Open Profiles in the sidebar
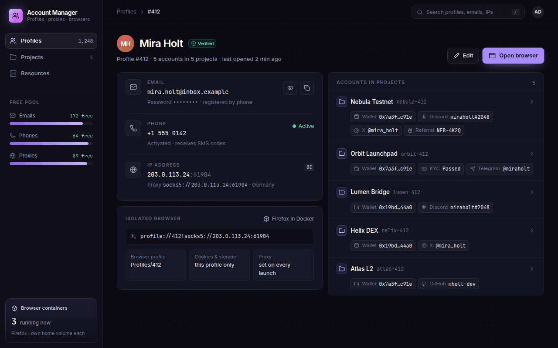This screenshot has width=558, height=348. 51,41
